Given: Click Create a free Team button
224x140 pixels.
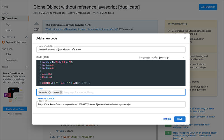Looking at the screenshot, I should click(x=15, y=109).
